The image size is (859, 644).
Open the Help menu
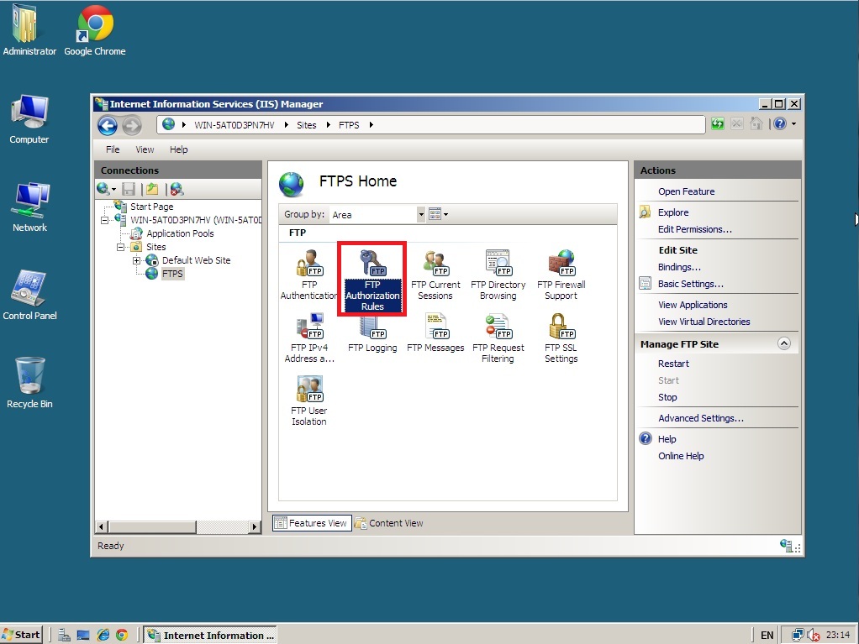pyautogui.click(x=178, y=149)
